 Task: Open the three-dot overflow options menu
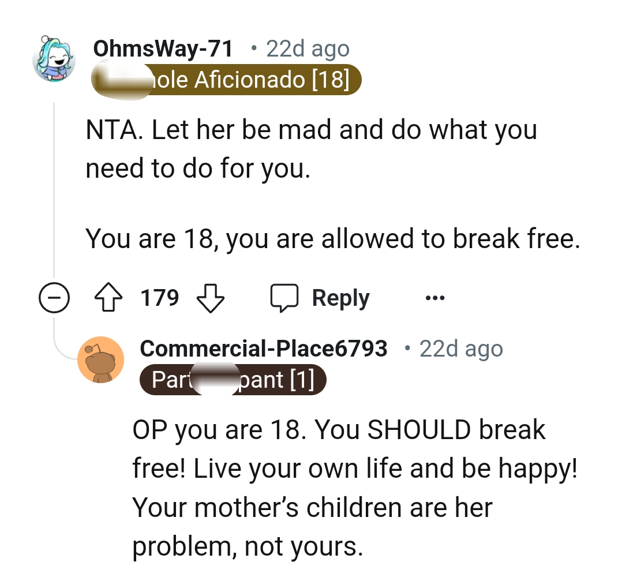point(436,297)
